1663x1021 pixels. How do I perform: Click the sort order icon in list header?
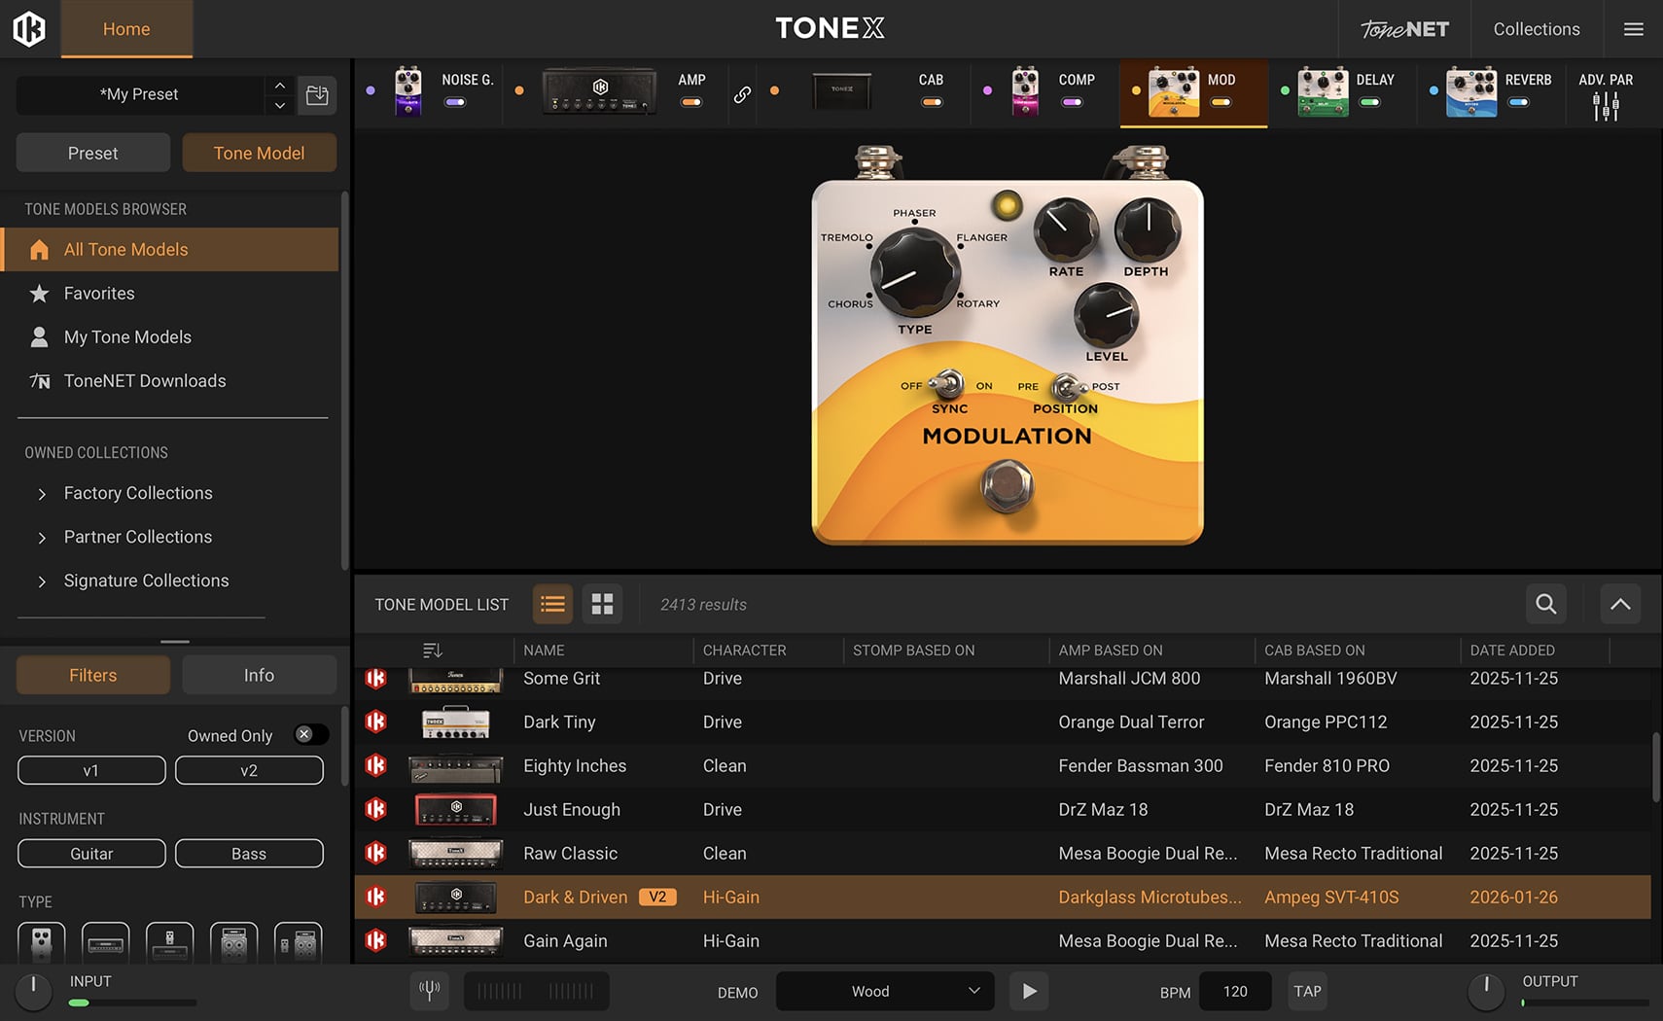click(x=433, y=650)
